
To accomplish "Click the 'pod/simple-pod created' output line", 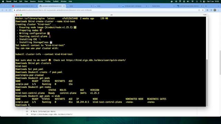I will click(x=29, y=75).
